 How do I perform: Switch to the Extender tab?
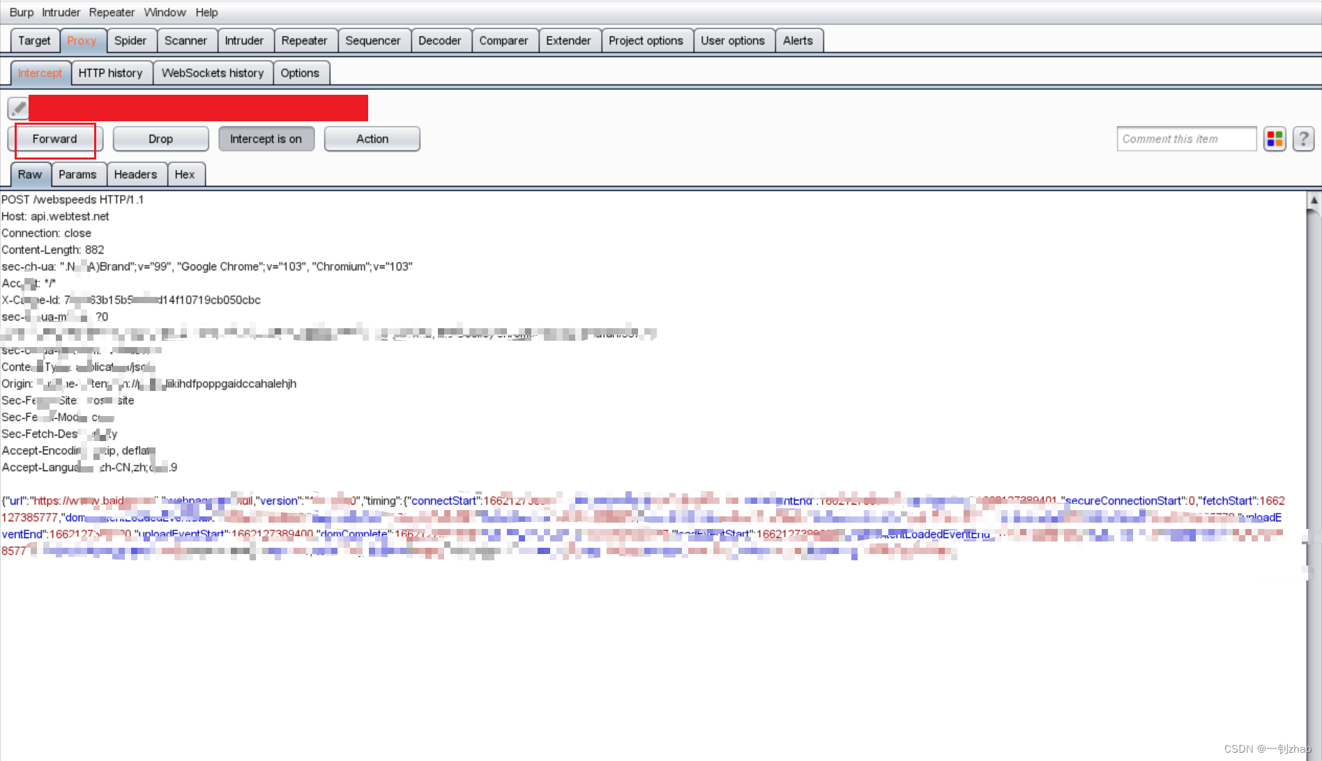pos(568,40)
